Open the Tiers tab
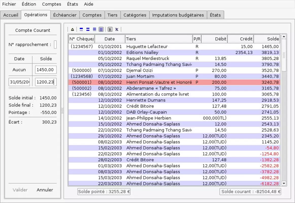 (113, 15)
